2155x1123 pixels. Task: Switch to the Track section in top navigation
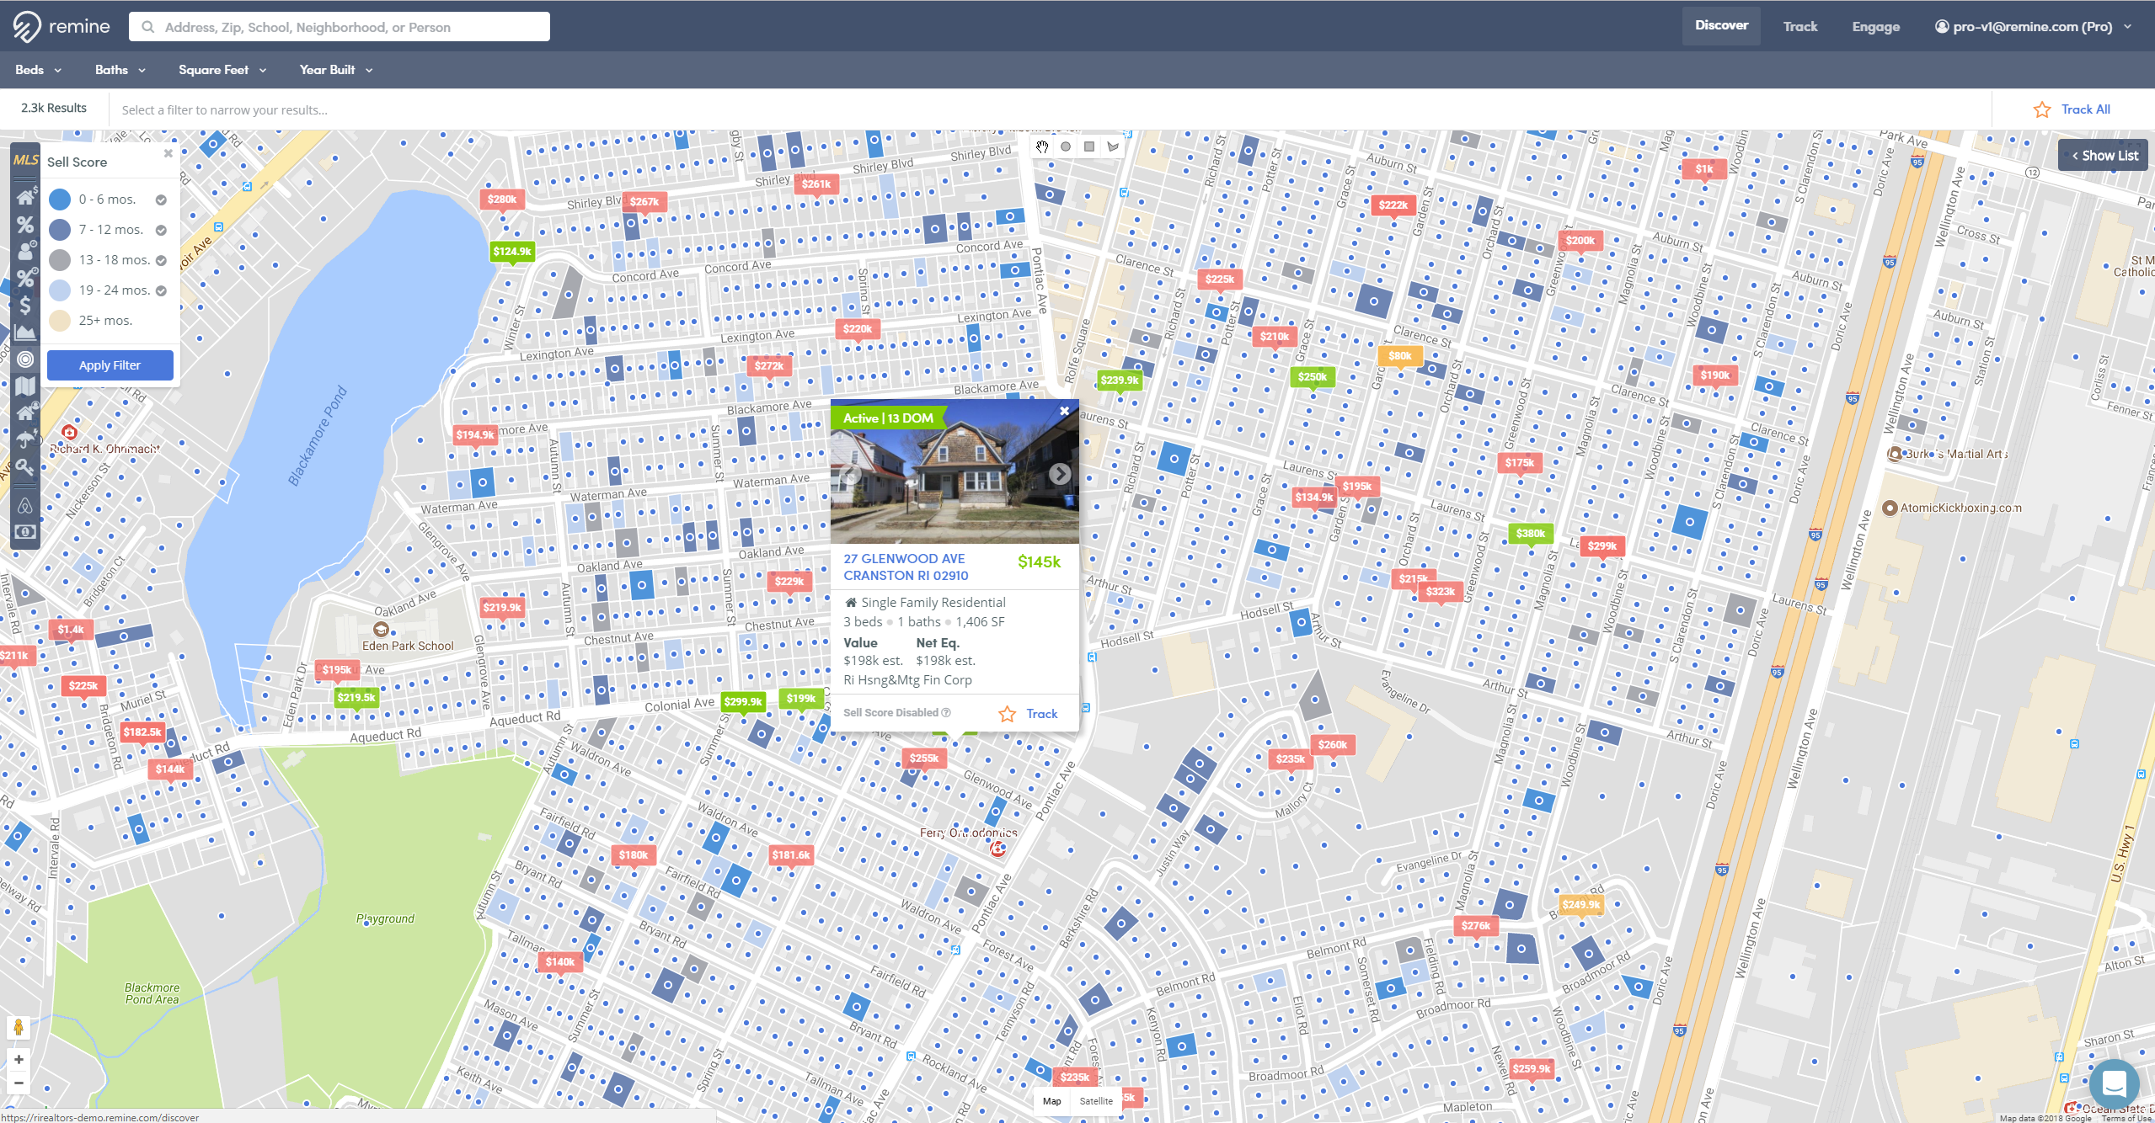1799,26
